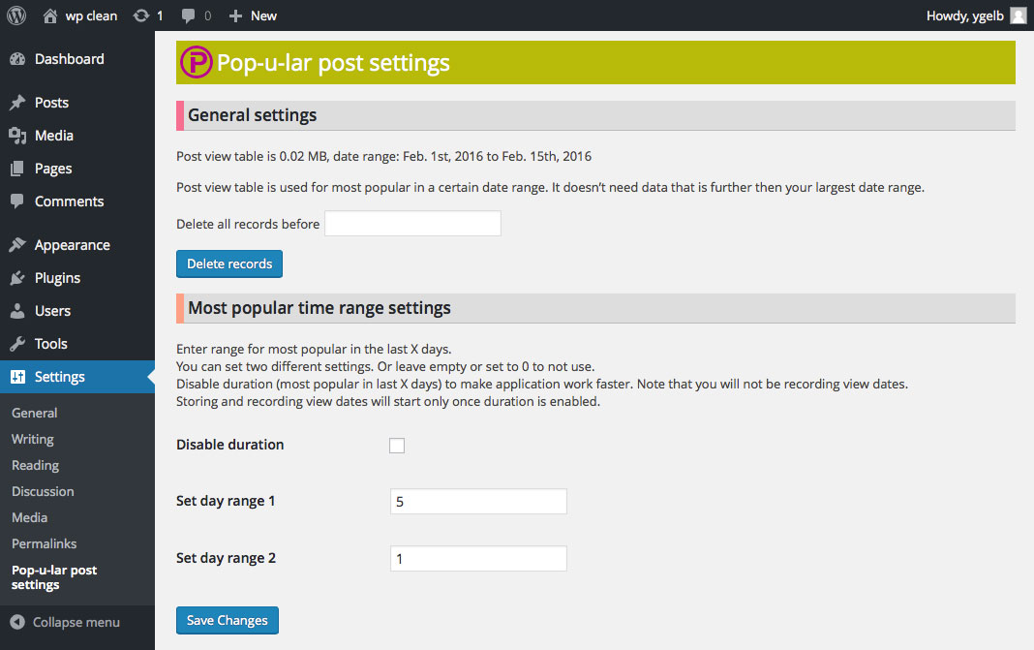
Task: Click the plus icon beside New
Action: [x=235, y=15]
